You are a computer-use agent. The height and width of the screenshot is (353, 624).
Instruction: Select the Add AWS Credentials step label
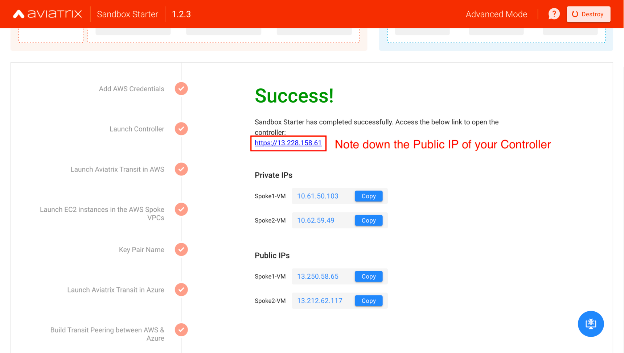[x=131, y=89]
